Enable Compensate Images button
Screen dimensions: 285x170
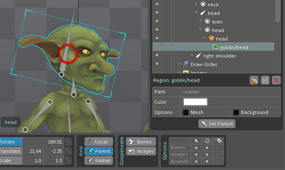pyautogui.click(x=141, y=151)
